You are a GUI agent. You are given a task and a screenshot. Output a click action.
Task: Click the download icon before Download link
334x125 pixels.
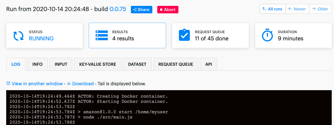pos(69,83)
